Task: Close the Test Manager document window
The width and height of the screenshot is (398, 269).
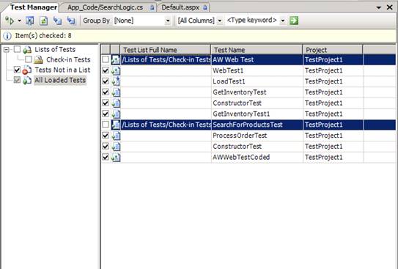Action: pyautogui.click(x=390, y=7)
